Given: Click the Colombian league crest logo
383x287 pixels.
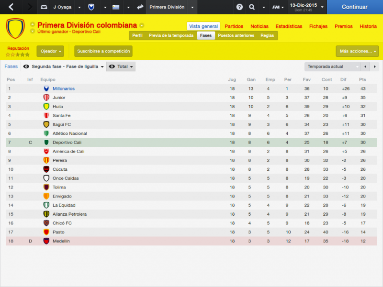Looking at the screenshot, I should (x=15, y=28).
